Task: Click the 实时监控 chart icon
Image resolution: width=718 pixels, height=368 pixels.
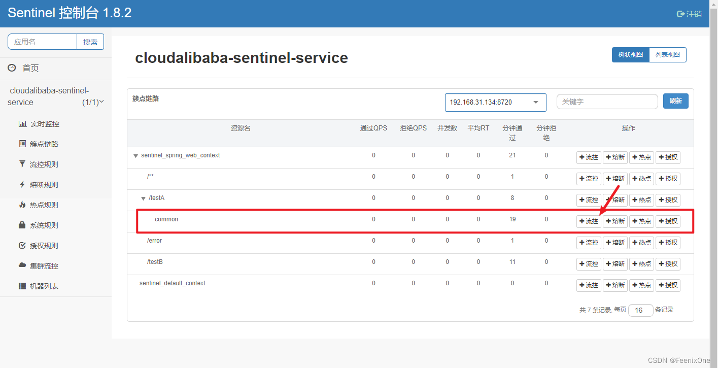Action: [x=22, y=124]
